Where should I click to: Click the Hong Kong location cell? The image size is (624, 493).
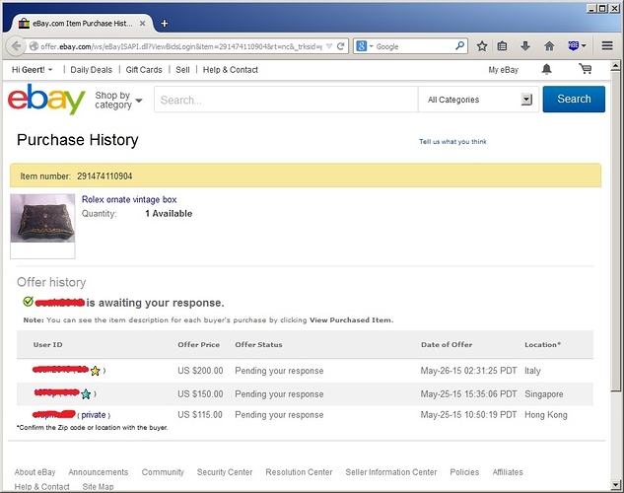click(545, 415)
